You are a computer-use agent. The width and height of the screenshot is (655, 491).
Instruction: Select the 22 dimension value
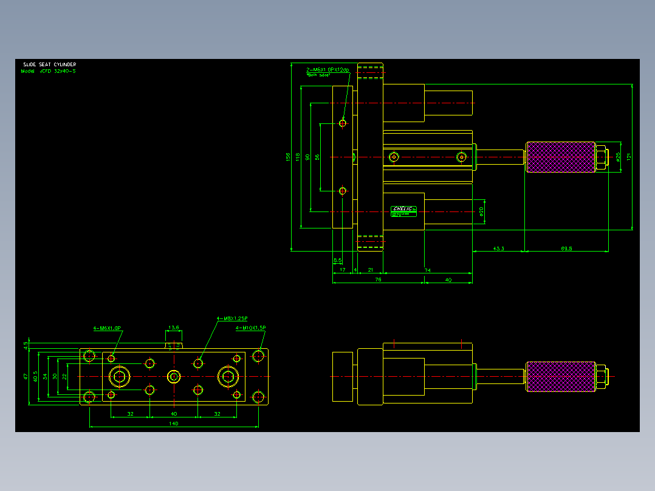[65, 376]
